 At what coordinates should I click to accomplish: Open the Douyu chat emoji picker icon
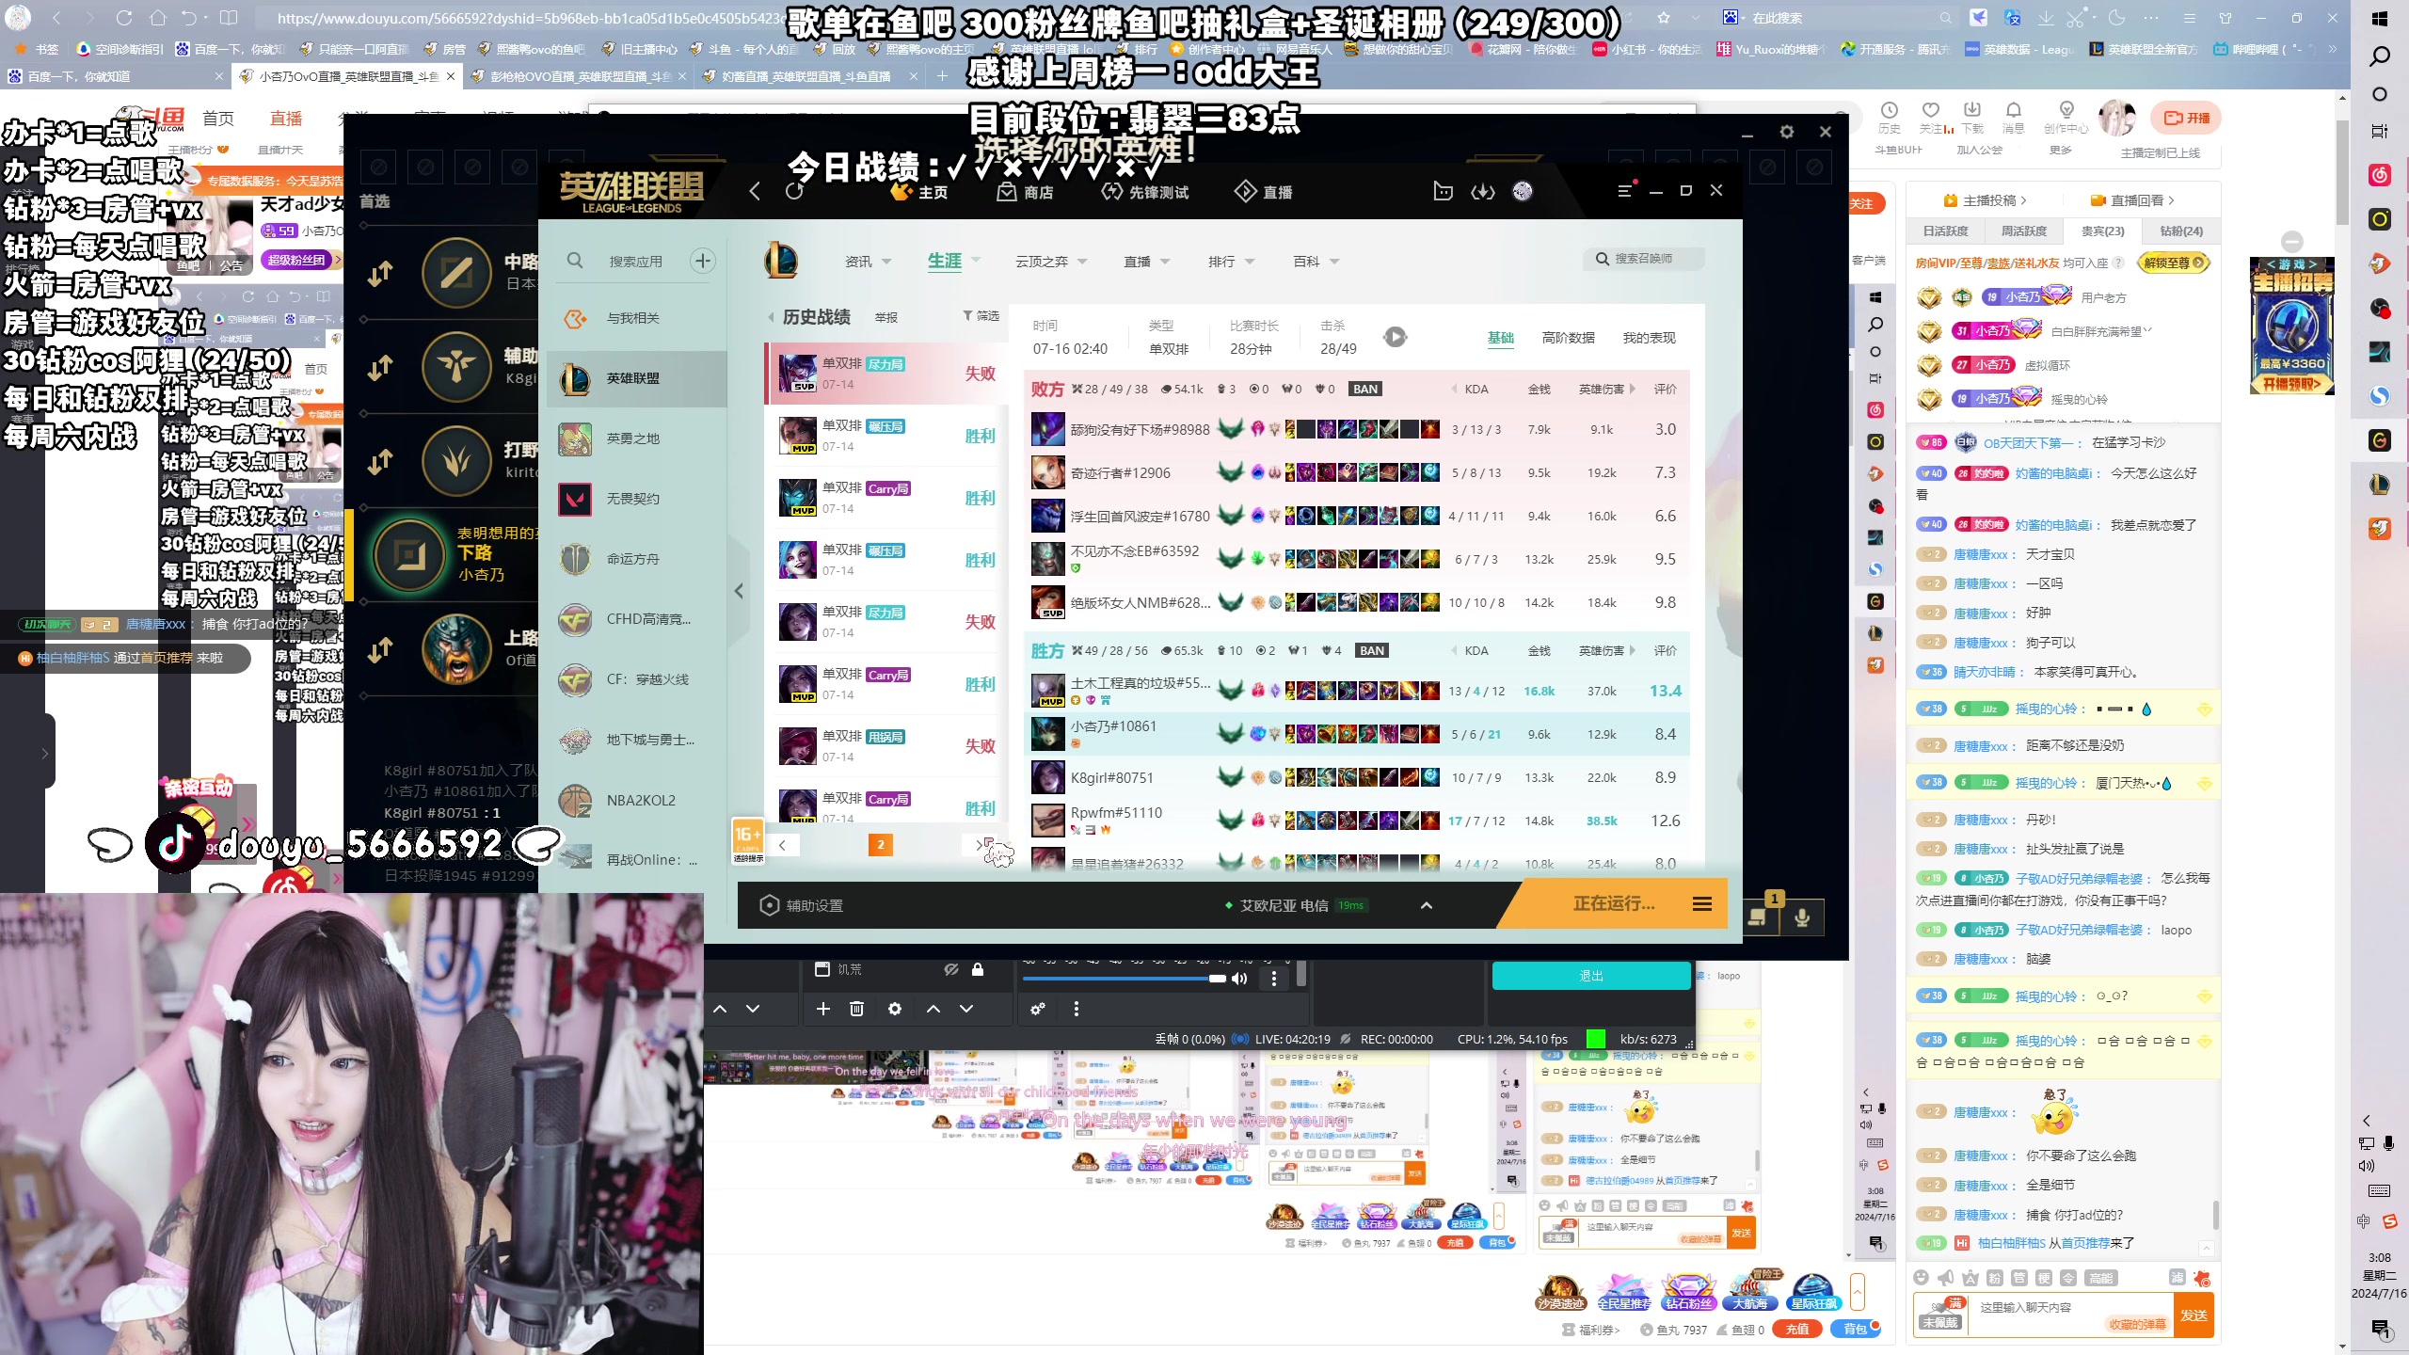click(1922, 1277)
